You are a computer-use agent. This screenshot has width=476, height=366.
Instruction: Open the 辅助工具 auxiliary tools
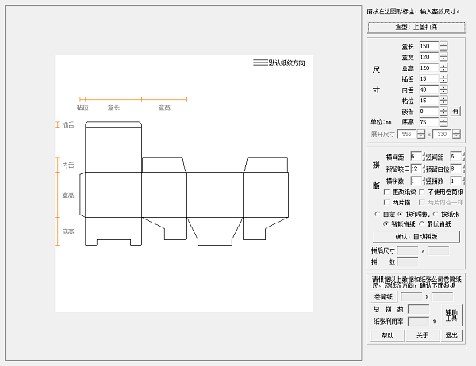[451, 315]
